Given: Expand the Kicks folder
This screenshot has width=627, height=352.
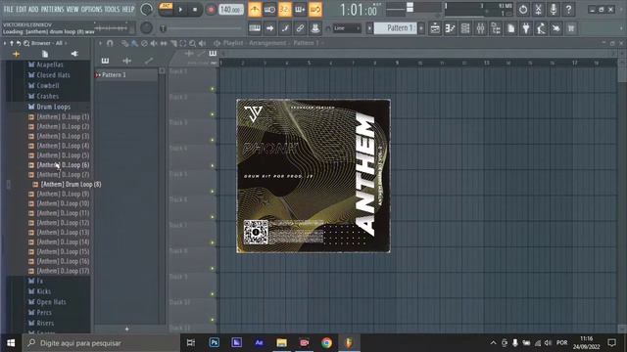Looking at the screenshot, I should tap(40, 291).
